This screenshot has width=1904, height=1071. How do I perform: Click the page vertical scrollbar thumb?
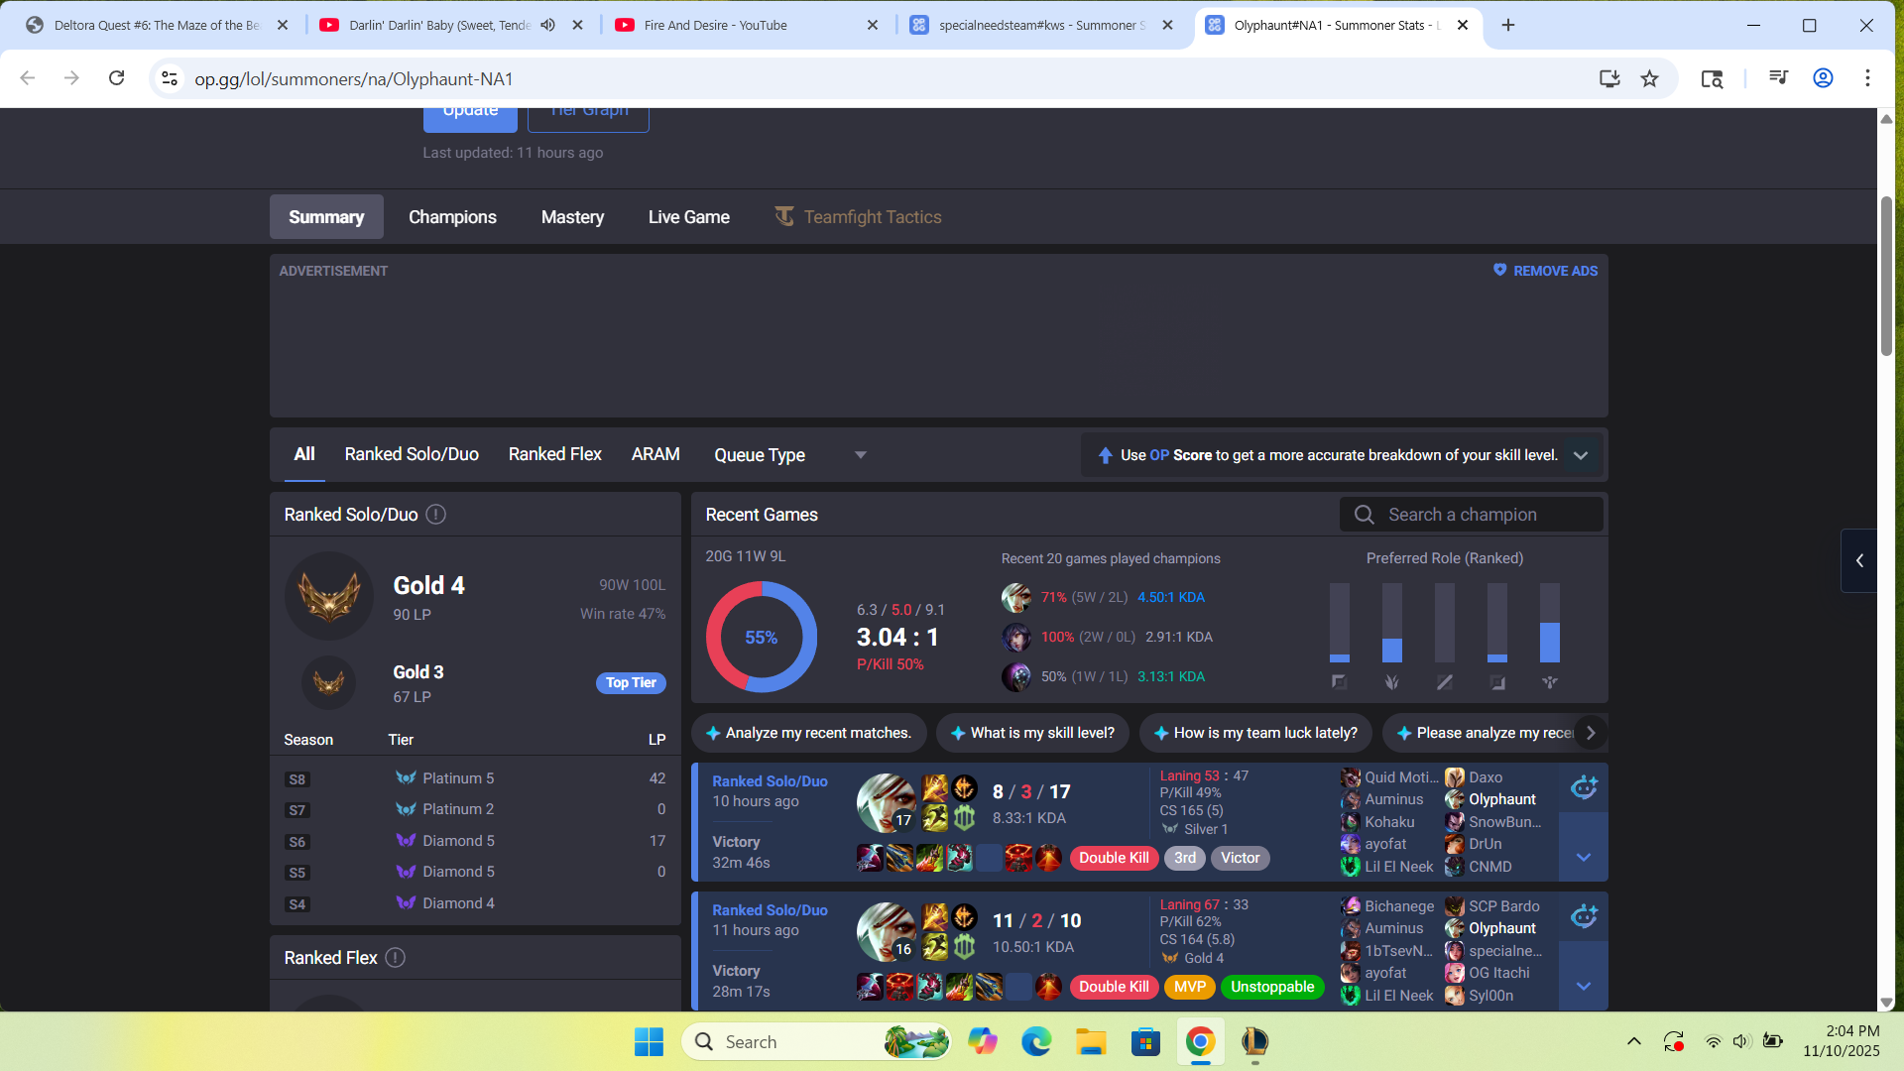[x=1886, y=278]
